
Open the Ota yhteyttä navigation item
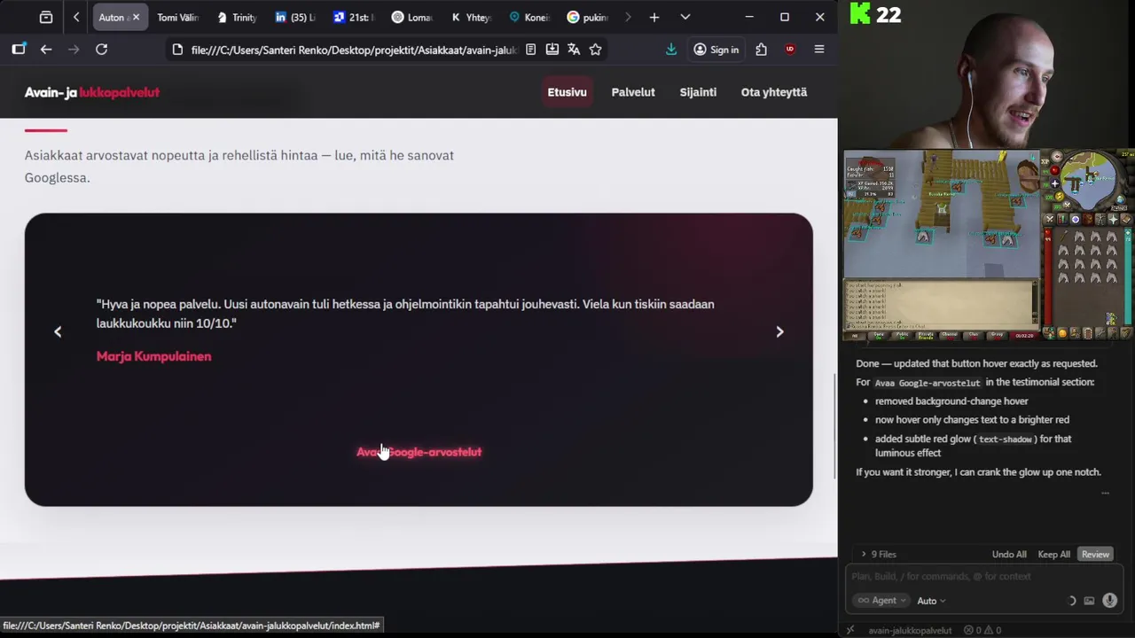click(774, 92)
